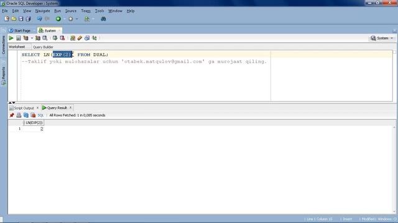Click the LN(EXP(2)) column header
The width and height of the screenshot is (398, 223).
tap(33, 123)
